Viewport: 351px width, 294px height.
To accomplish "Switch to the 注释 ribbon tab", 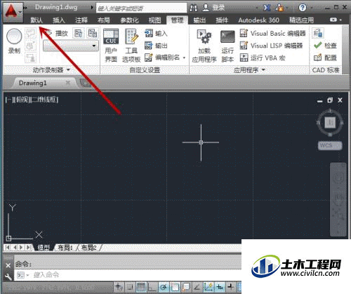I will (x=81, y=20).
